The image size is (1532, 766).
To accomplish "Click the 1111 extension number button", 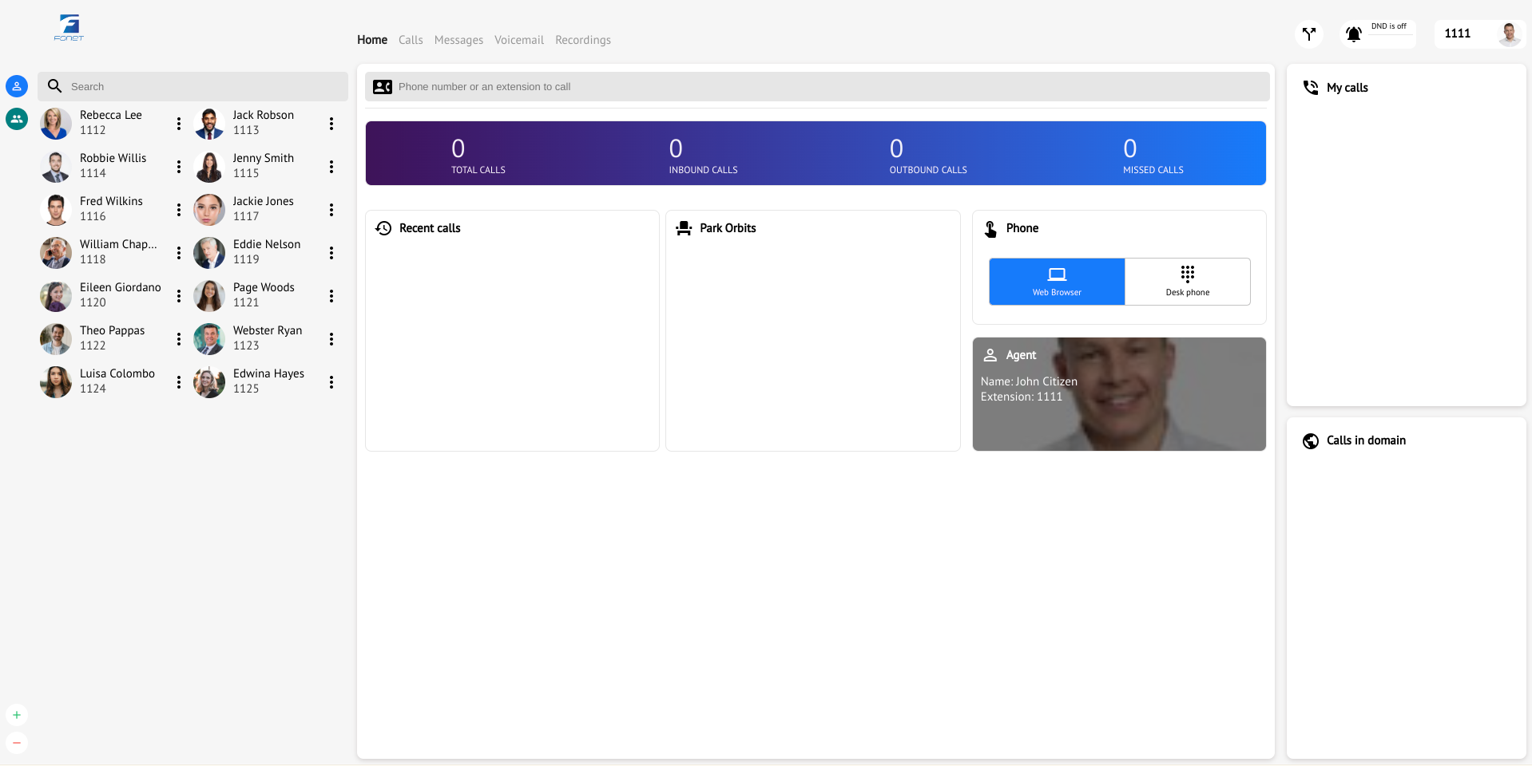I will (x=1458, y=34).
